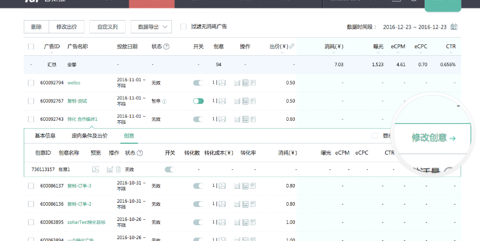Open the 自定义列 column settings

point(108,27)
